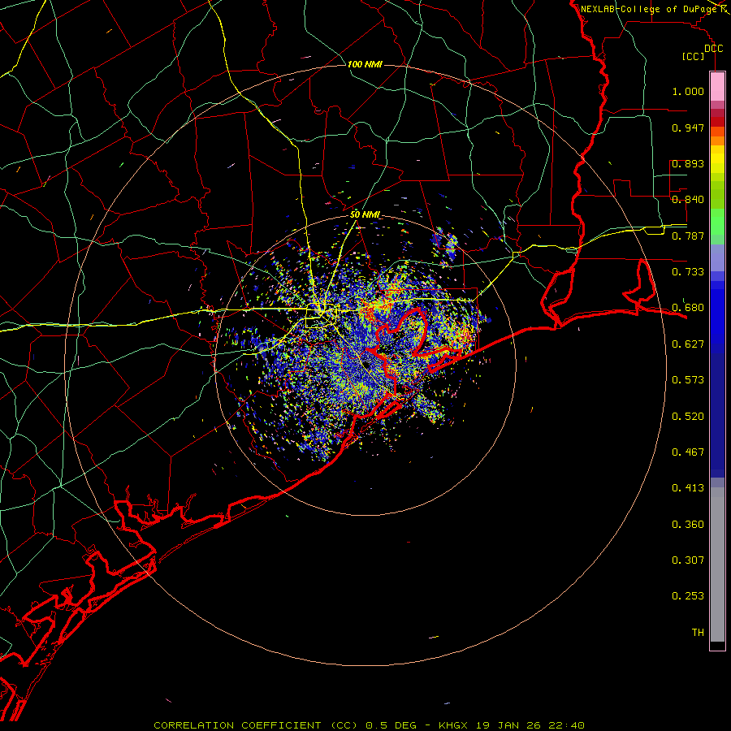Image resolution: width=731 pixels, height=731 pixels.
Task: Click the [CC] units label above the color bar
Action: 694,56
